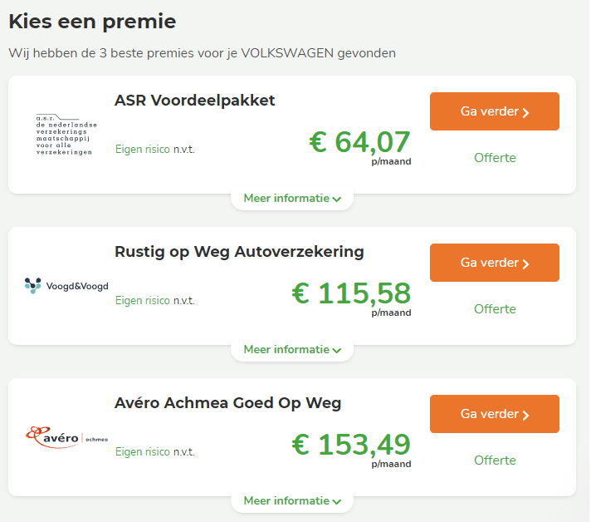The height and width of the screenshot is (522, 591).
Task: Open Offerte link for Avéro Achmea
Action: pos(495,460)
